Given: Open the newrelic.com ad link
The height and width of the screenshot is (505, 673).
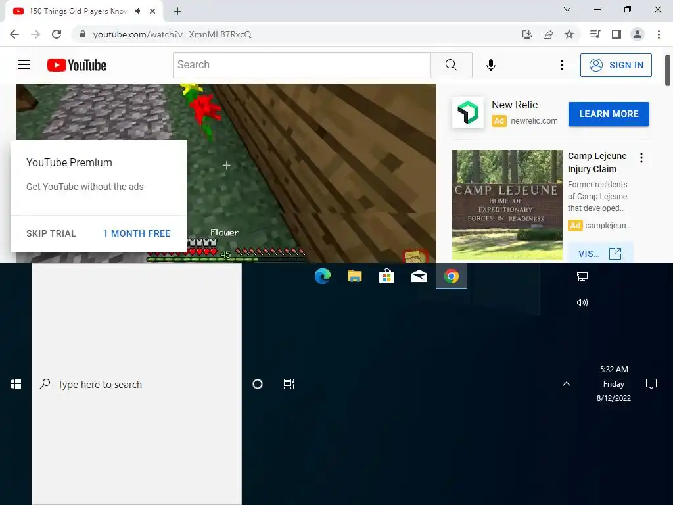Looking at the screenshot, I should coord(534,121).
